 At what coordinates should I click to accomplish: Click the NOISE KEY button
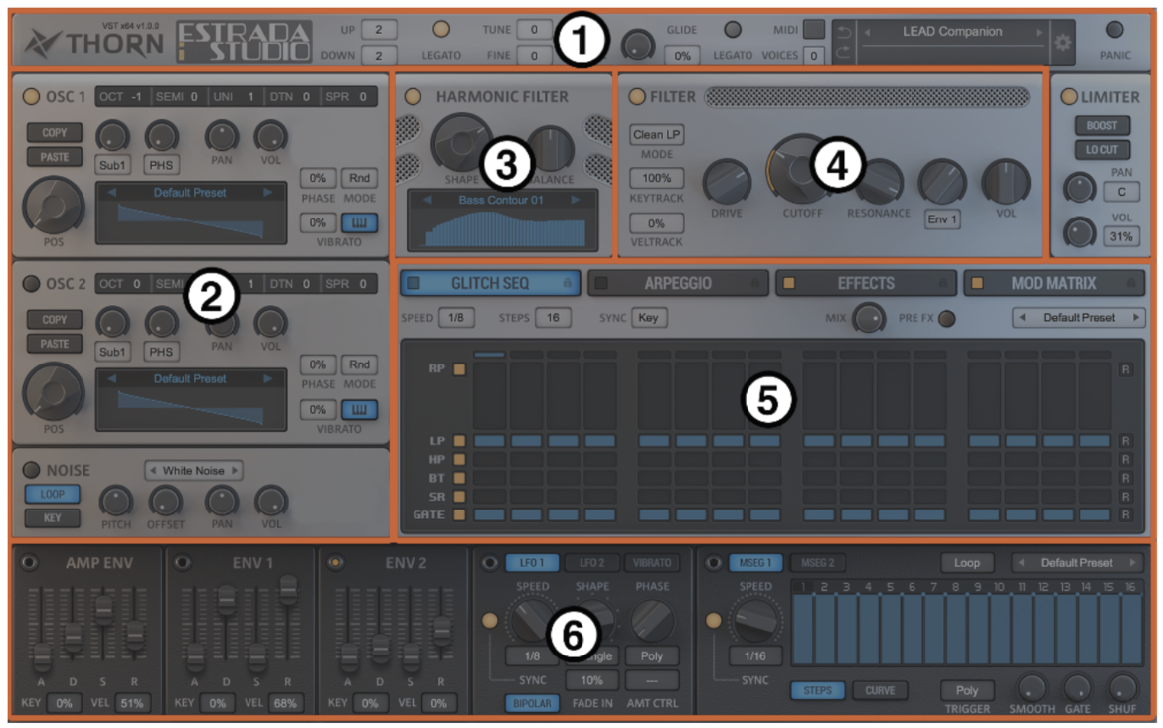pyautogui.click(x=52, y=517)
